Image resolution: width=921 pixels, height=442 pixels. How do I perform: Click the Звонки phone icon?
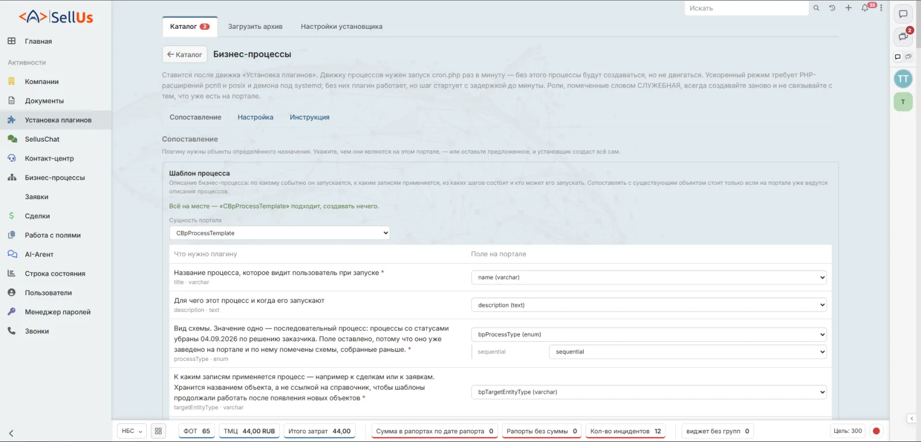[x=12, y=331]
